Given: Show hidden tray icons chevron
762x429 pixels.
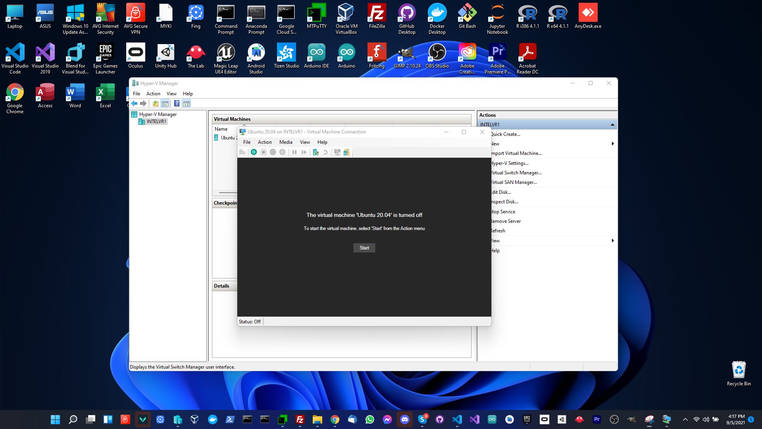Looking at the screenshot, I should coord(685,419).
